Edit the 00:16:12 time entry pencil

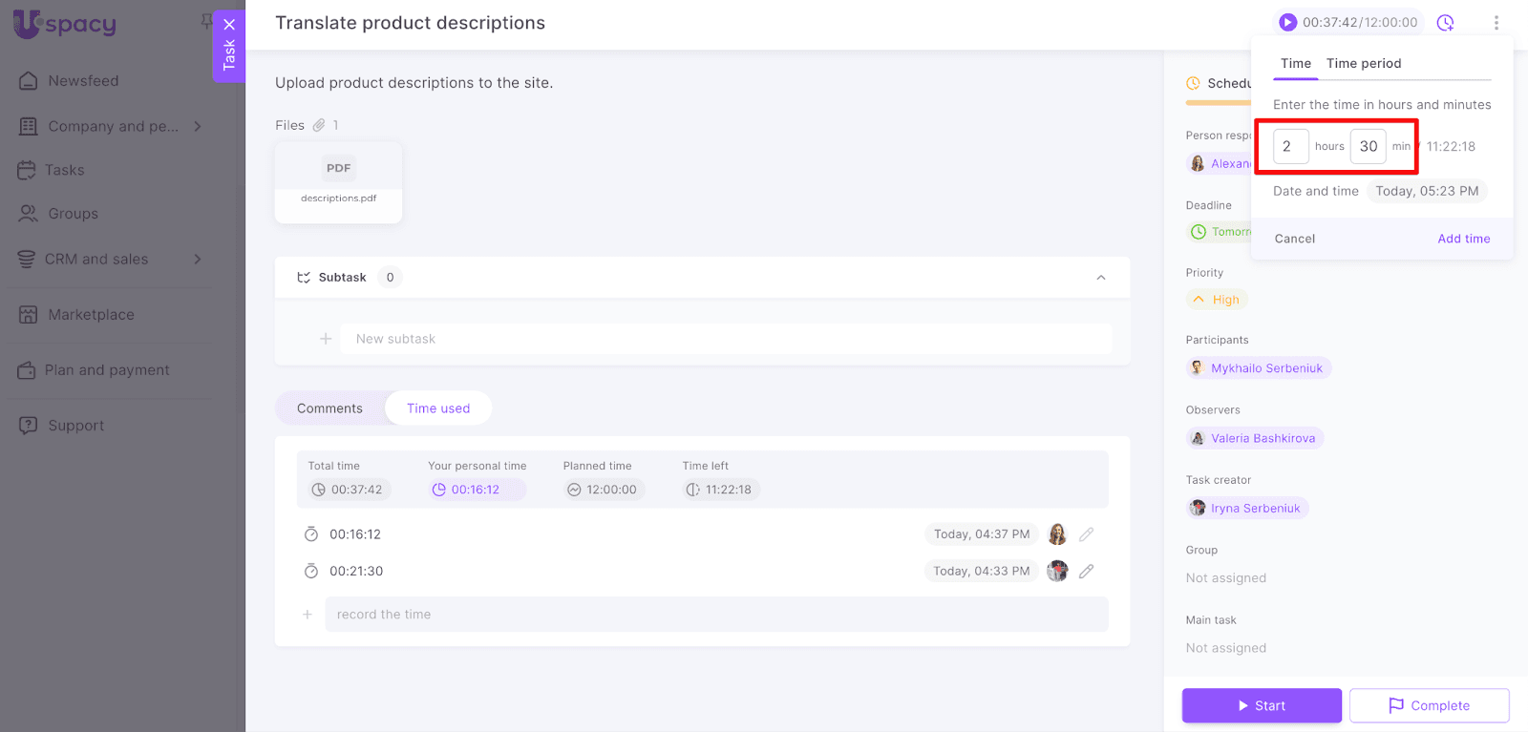click(1086, 534)
